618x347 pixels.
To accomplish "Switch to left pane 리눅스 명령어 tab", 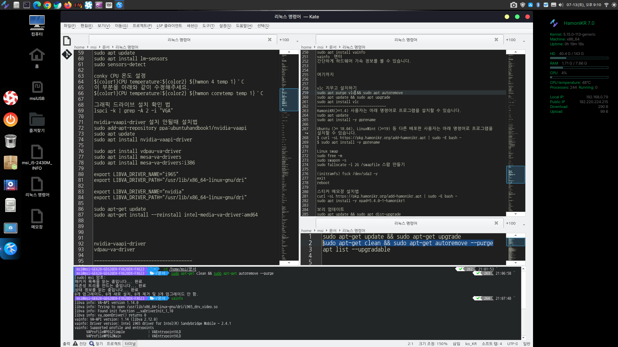I will [179, 40].
